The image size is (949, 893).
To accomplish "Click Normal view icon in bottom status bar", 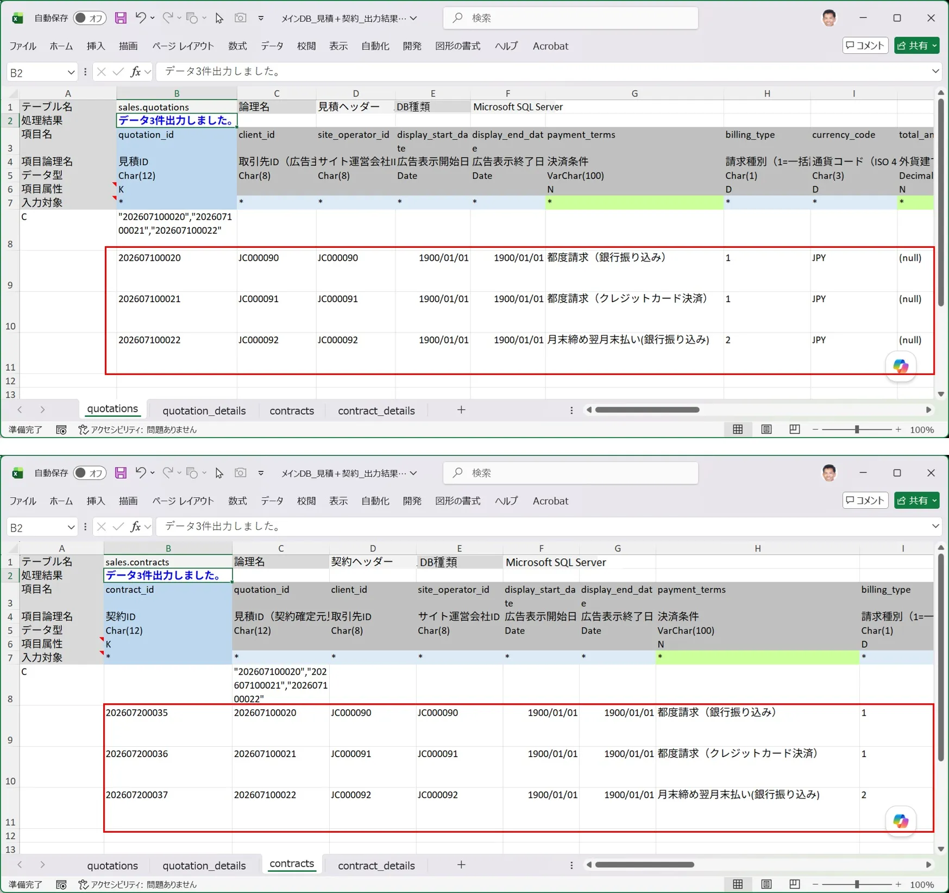I will 738,884.
